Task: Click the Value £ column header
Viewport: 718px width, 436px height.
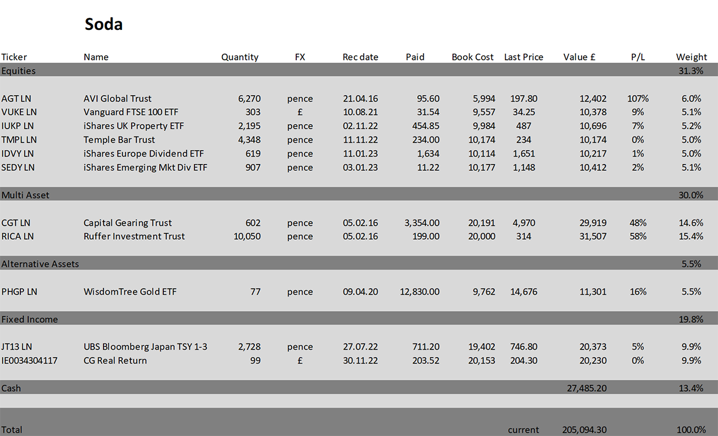Action: [580, 57]
